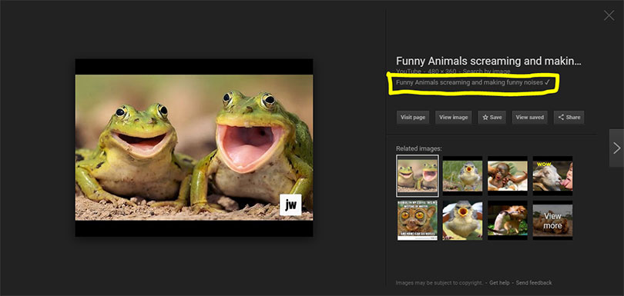Click the Get help link

tap(499, 283)
